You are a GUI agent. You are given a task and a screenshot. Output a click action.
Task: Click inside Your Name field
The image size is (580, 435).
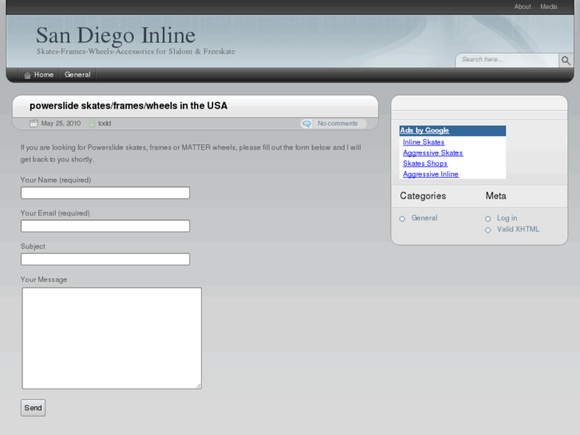[x=105, y=193]
